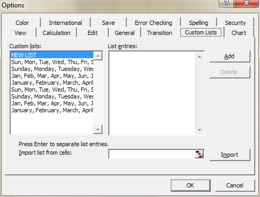Screen dimensions: 260x197
Task: Select second 'Jan, Feb, Mar' list entry
Action: tap(52, 103)
